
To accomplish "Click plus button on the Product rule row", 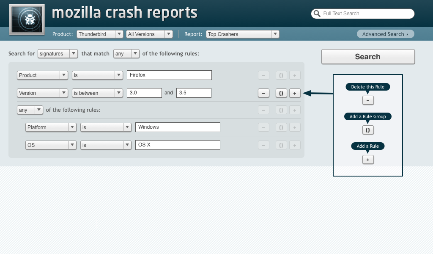I will point(295,75).
